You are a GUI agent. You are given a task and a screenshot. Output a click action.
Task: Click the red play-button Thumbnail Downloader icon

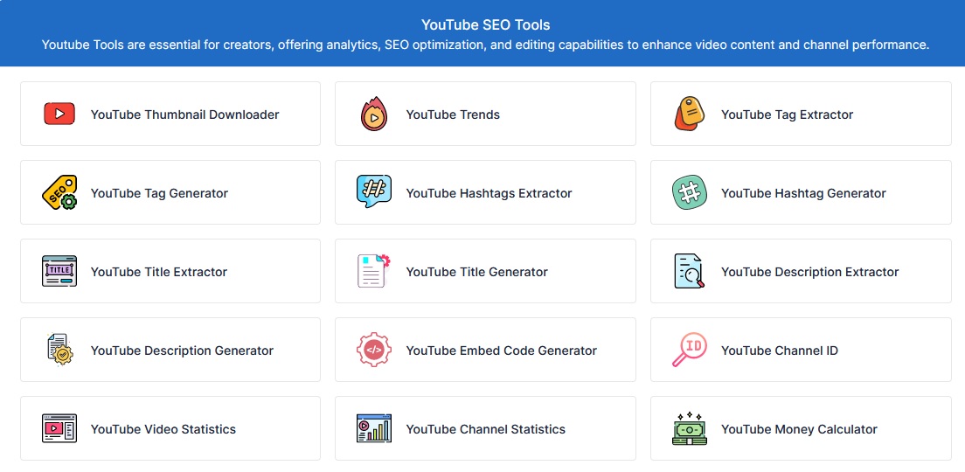(x=59, y=114)
